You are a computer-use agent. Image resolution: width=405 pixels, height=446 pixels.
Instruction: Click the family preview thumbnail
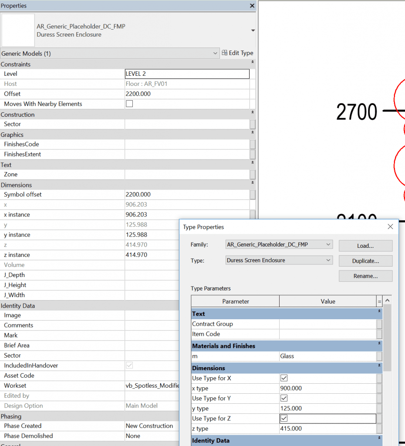click(18, 30)
